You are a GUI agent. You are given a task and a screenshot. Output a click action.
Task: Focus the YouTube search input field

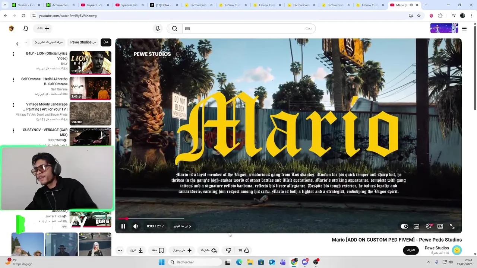249,29
